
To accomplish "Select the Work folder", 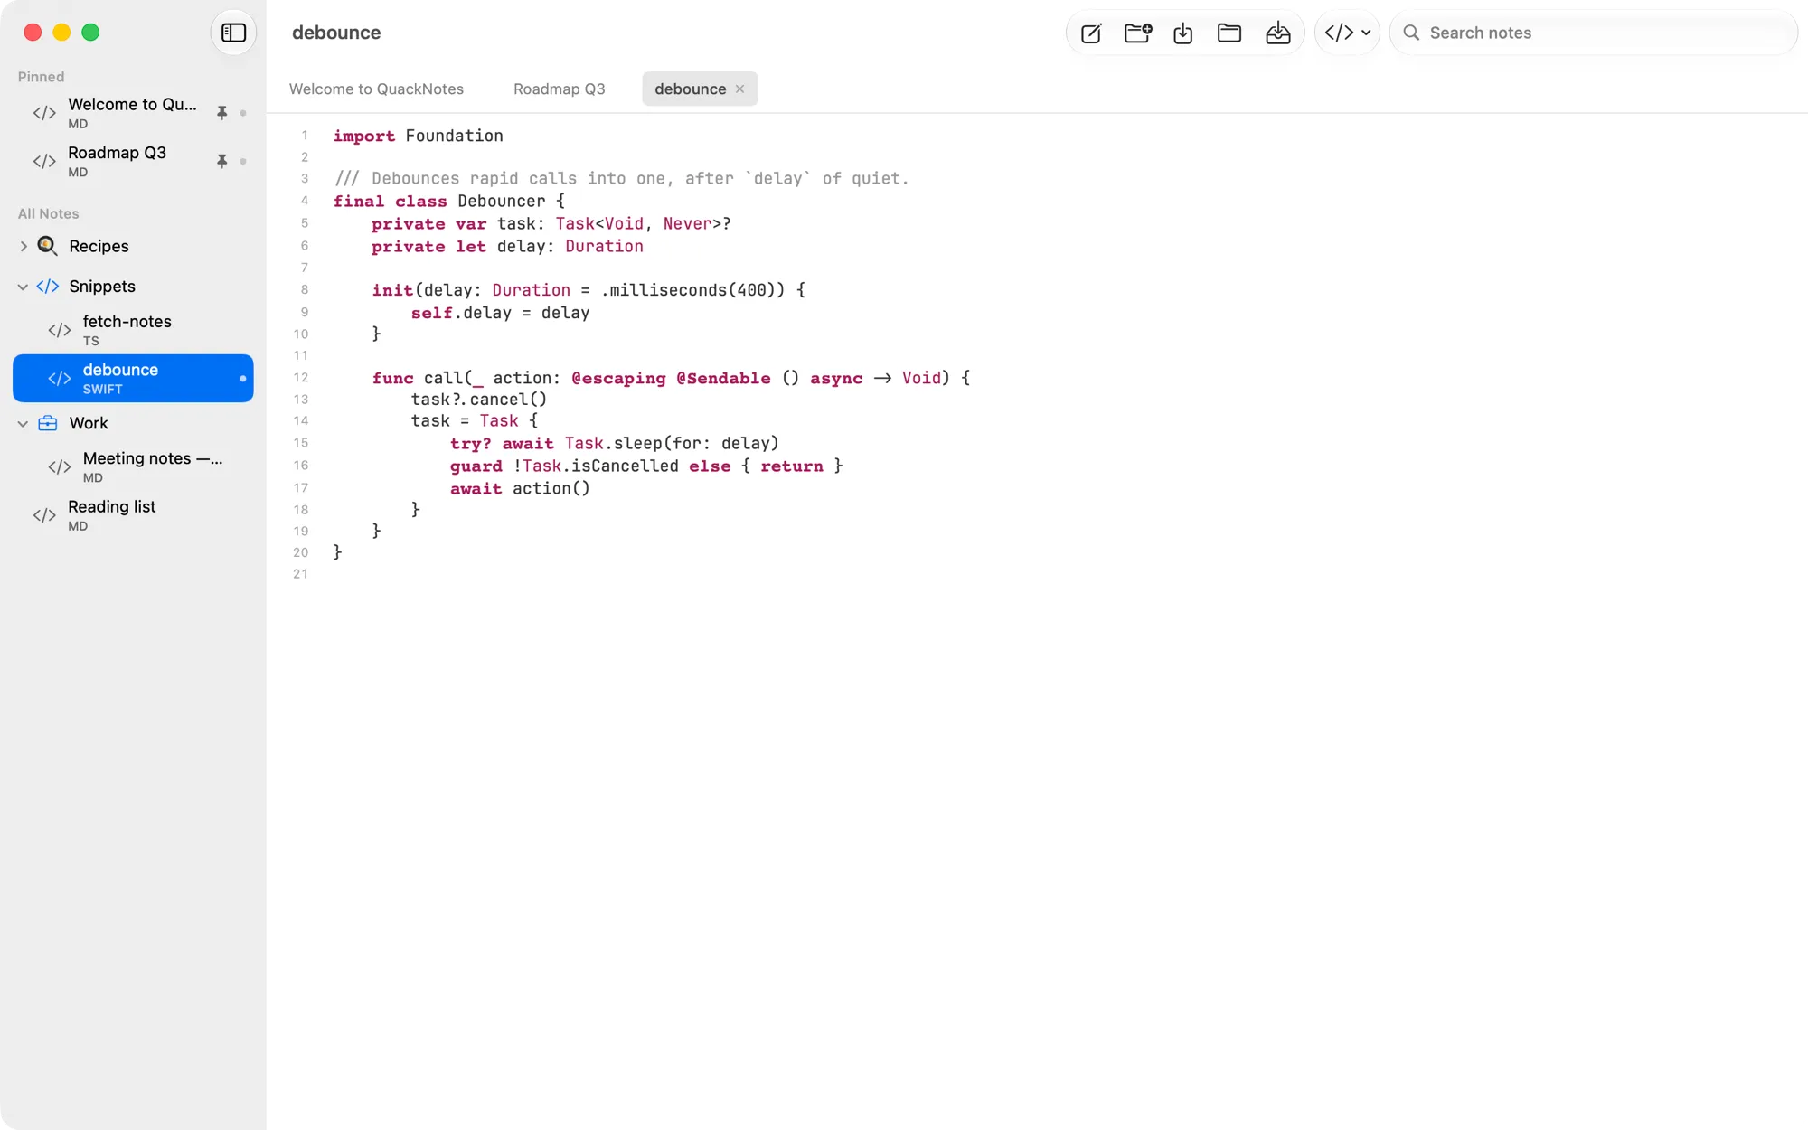I will point(133,423).
